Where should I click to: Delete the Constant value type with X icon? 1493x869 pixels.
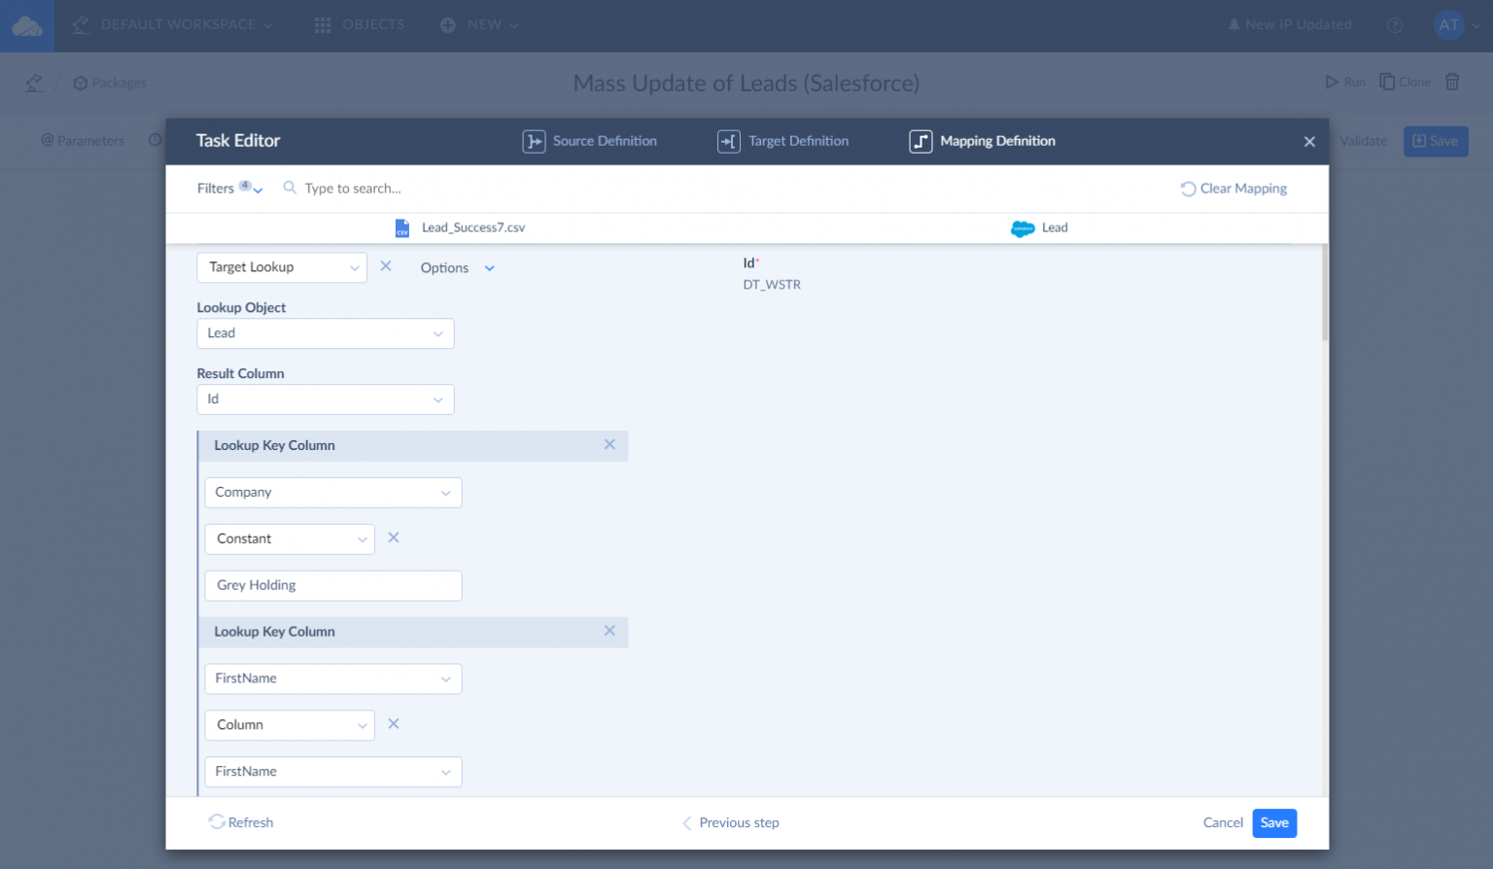(x=394, y=538)
